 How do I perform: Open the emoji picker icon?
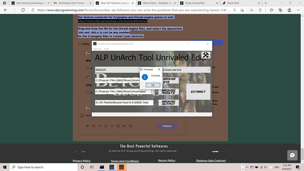[x=131, y=126]
